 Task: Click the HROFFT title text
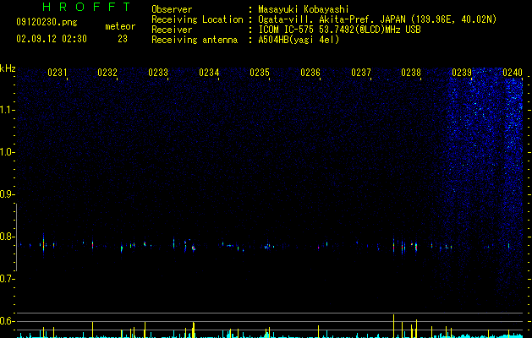pos(87,7)
